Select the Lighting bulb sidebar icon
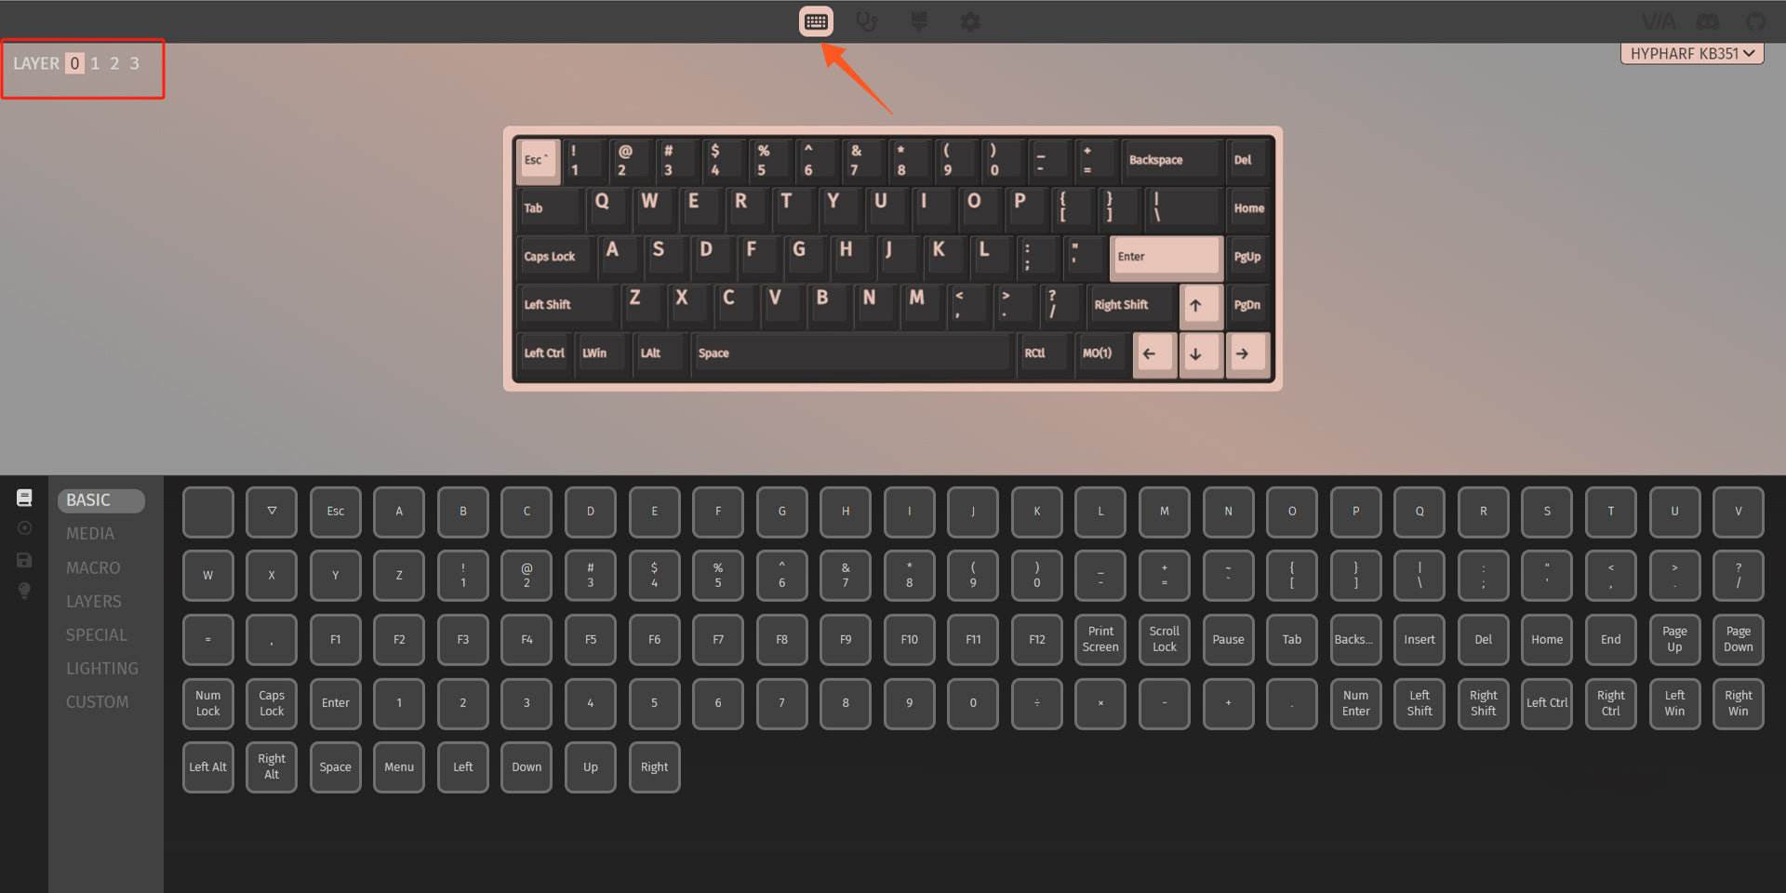Viewport: 1786px width, 893px height. [x=24, y=591]
